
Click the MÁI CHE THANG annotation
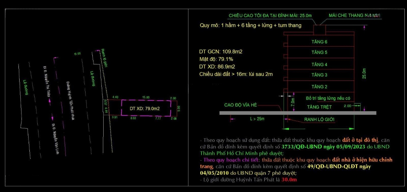(354, 15)
